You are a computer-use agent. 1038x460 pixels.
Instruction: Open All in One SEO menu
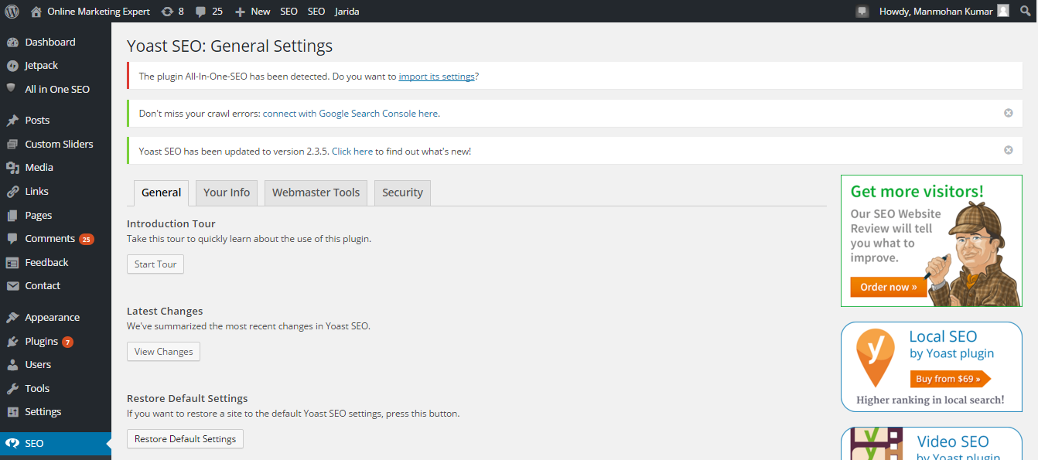coord(56,89)
